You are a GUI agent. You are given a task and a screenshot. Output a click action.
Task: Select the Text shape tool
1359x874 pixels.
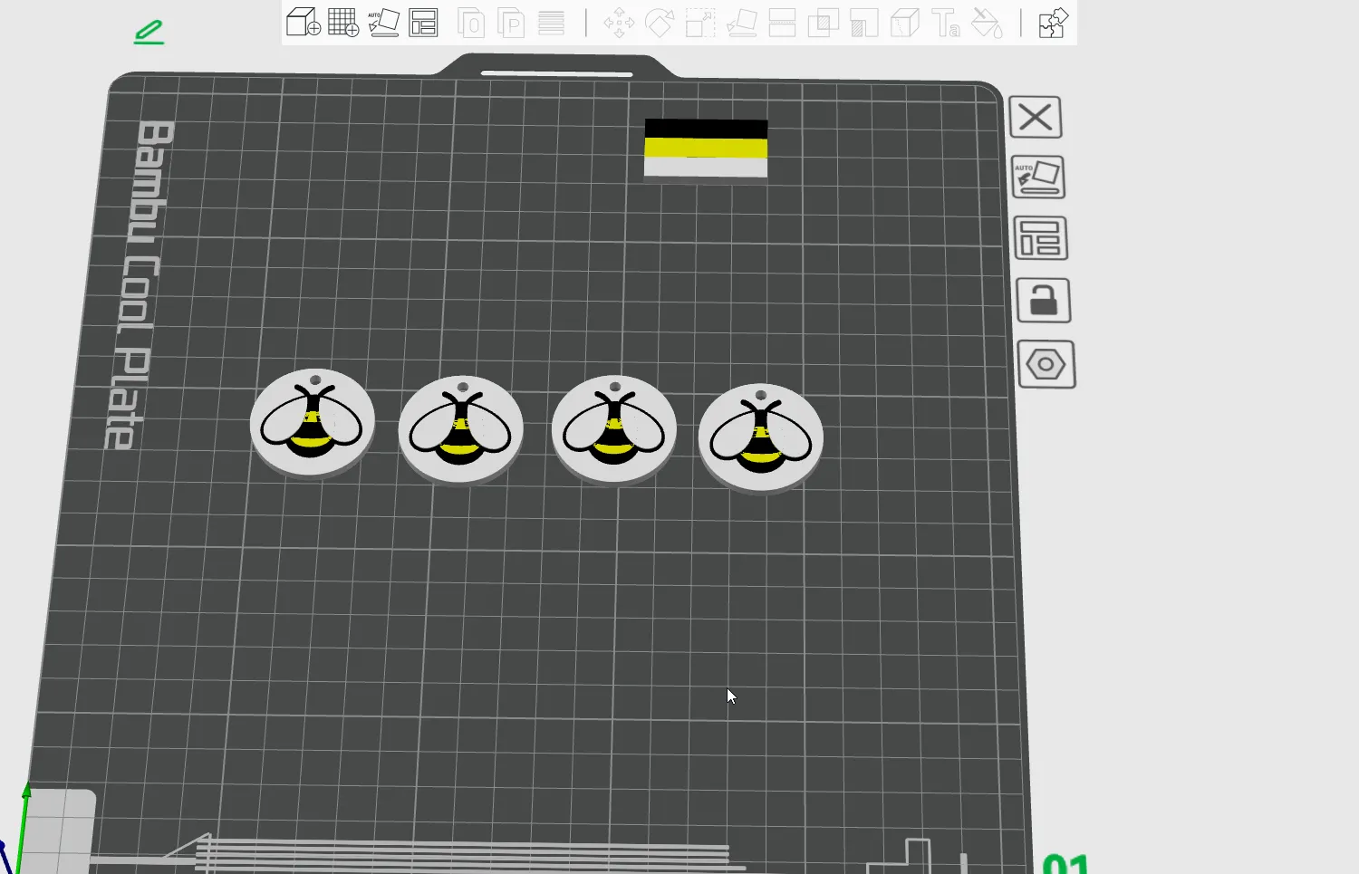pyautogui.click(x=945, y=22)
